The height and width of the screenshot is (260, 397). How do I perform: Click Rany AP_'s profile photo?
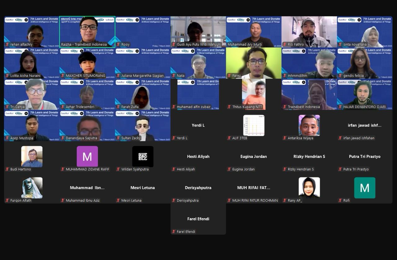[x=309, y=188]
